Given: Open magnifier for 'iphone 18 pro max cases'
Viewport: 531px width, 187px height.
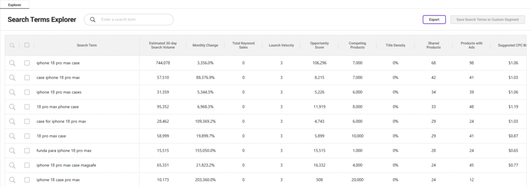Looking at the screenshot, I should click(x=12, y=92).
